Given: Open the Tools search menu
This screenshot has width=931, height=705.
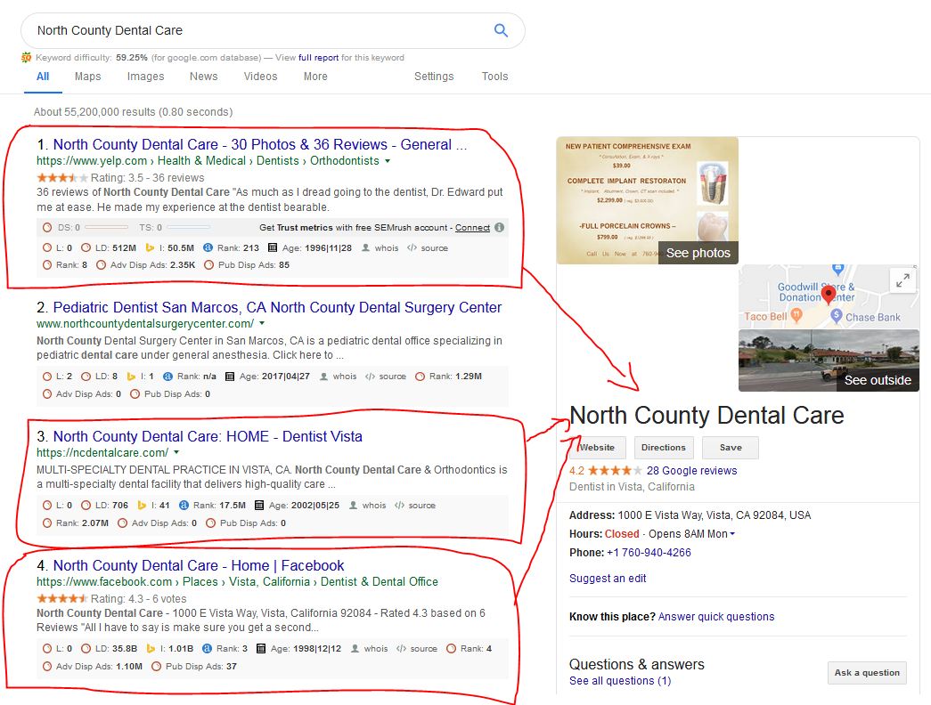Looking at the screenshot, I should tap(494, 77).
